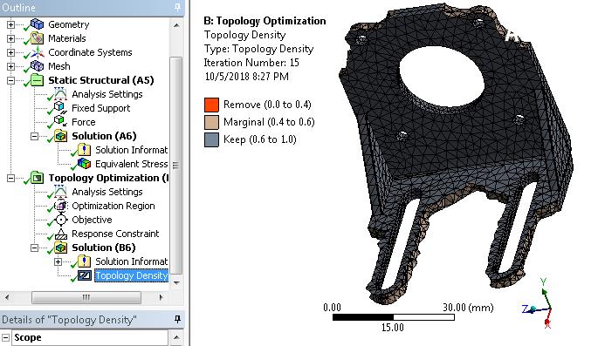Select Fixed Support in the outline
591x346 pixels.
point(101,108)
